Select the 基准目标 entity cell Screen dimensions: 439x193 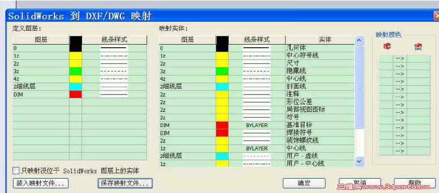click(x=320, y=125)
